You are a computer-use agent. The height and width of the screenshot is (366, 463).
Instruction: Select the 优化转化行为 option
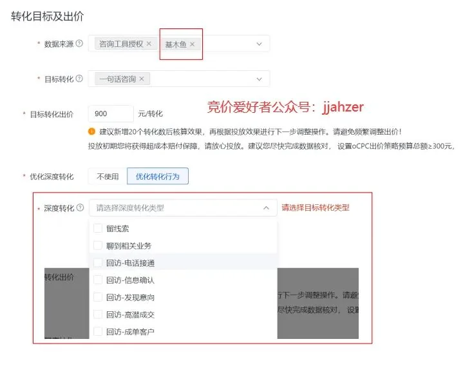click(x=158, y=177)
